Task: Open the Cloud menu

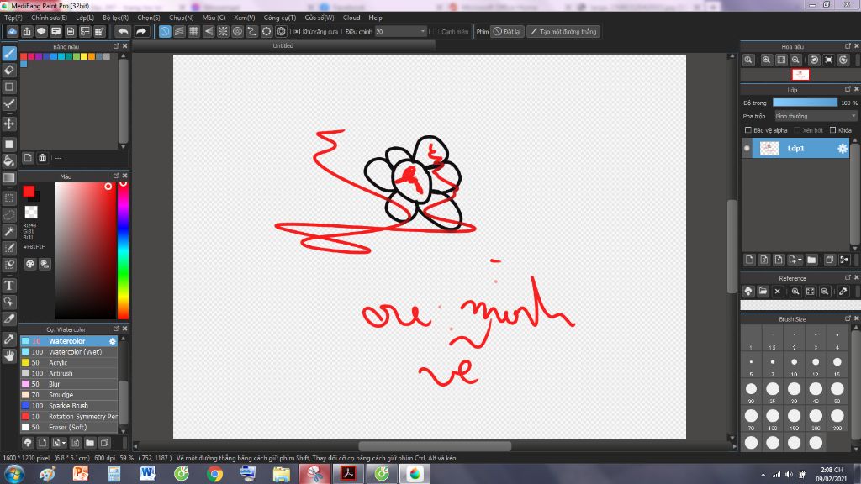Action: [x=351, y=18]
